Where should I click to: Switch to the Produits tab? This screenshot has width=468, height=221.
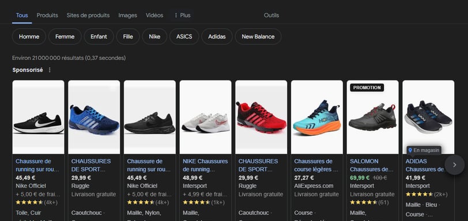47,15
